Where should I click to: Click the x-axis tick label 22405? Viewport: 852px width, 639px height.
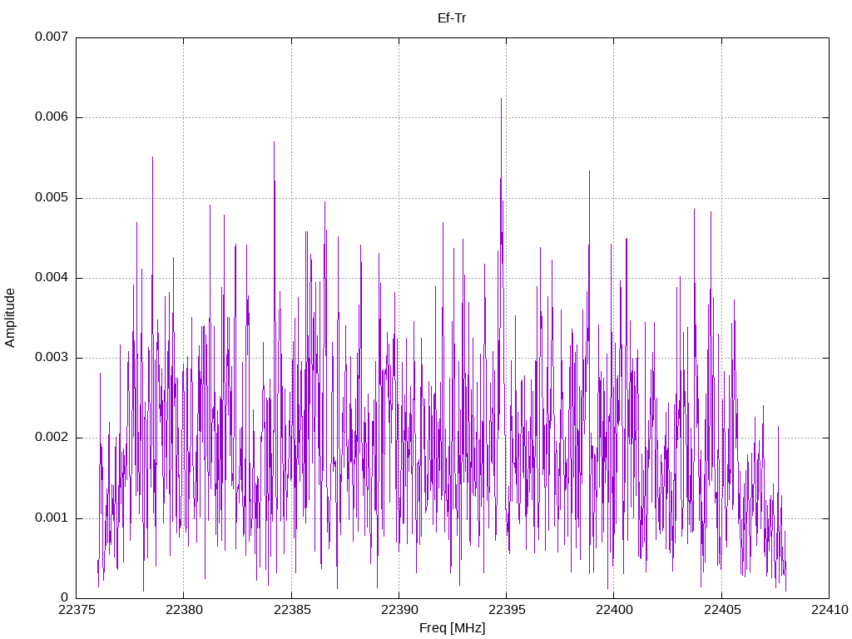pos(722,610)
